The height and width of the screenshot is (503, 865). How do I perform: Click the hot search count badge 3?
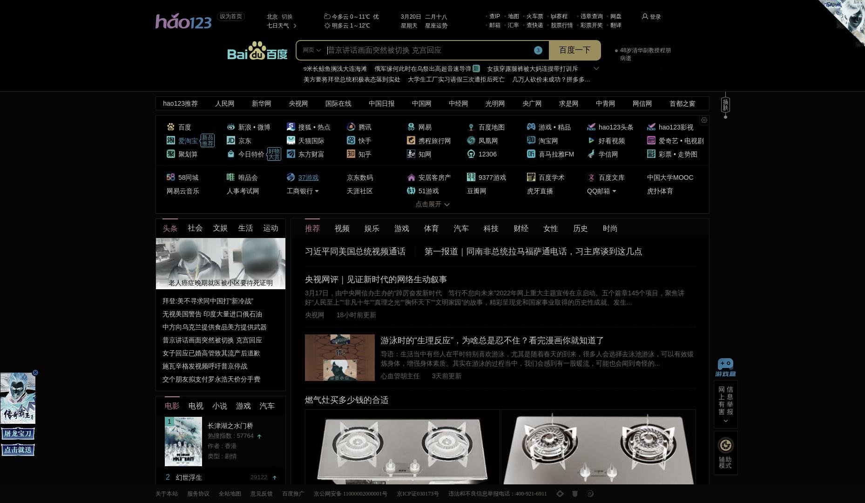pyautogui.click(x=538, y=50)
